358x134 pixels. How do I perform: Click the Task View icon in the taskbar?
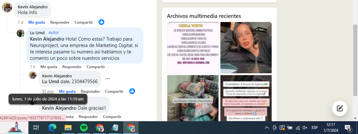[36, 128]
